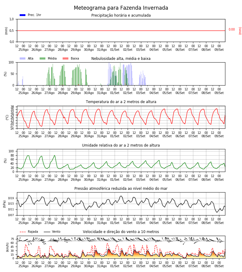Click the red (mm) right axis label
Image resolution: width=242 pixels, height=272 pixels.
click(x=240, y=31)
